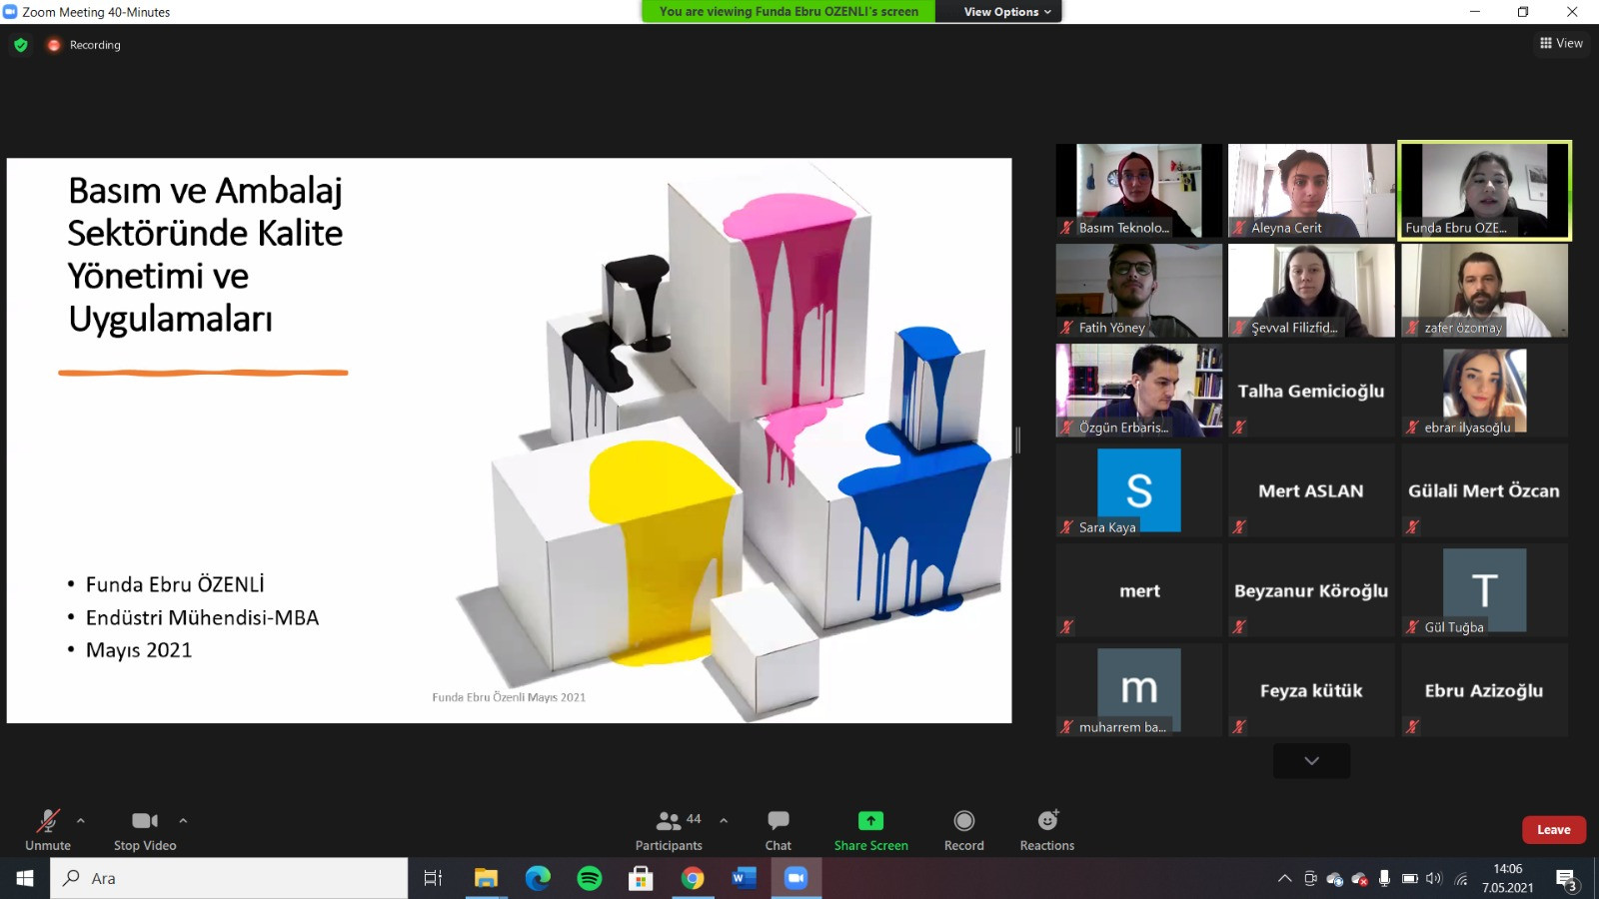Leave the meeting
1599x899 pixels.
pos(1554,830)
